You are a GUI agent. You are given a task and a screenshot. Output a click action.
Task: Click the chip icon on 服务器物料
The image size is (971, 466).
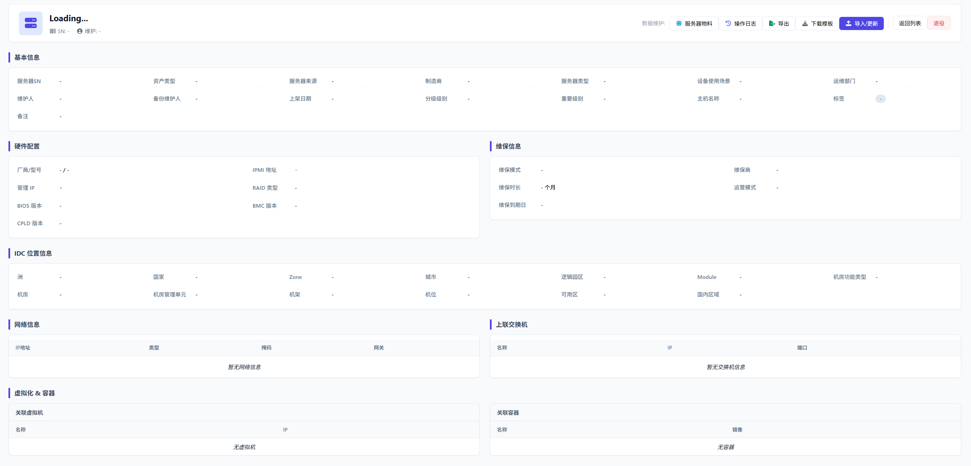point(678,23)
